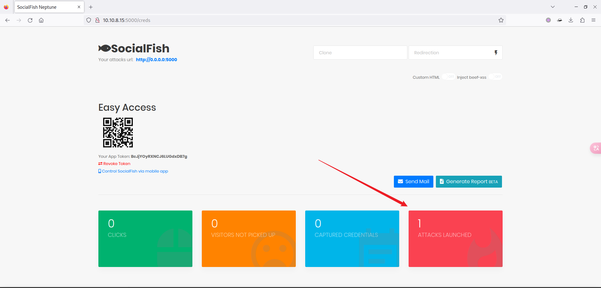Screen dimensions: 601x288
Task: Click the pink translate floating icon
Action: [x=596, y=148]
